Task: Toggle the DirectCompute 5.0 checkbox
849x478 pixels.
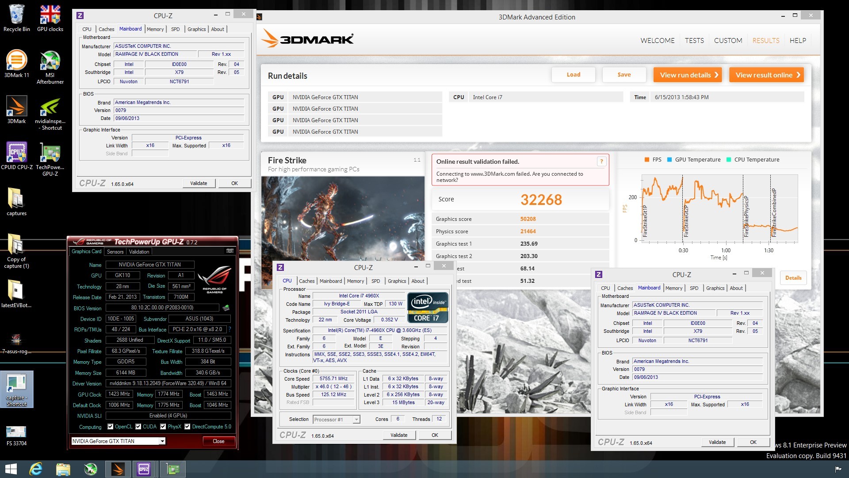Action: pyautogui.click(x=187, y=427)
